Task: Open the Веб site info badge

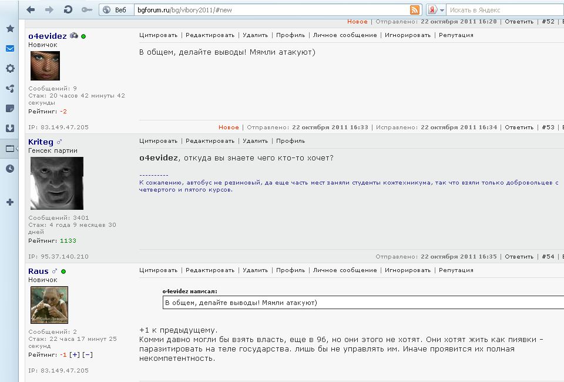Action: click(115, 10)
